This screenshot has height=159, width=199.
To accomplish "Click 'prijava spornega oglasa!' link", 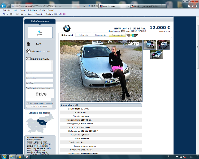I will point(38,146).
